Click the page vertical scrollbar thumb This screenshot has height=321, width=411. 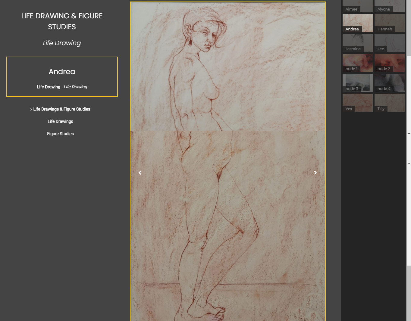pos(409,28)
